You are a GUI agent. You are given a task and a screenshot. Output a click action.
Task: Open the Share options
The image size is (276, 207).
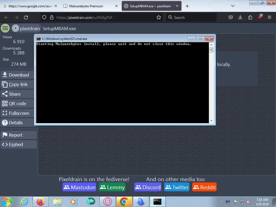[x=17, y=94]
